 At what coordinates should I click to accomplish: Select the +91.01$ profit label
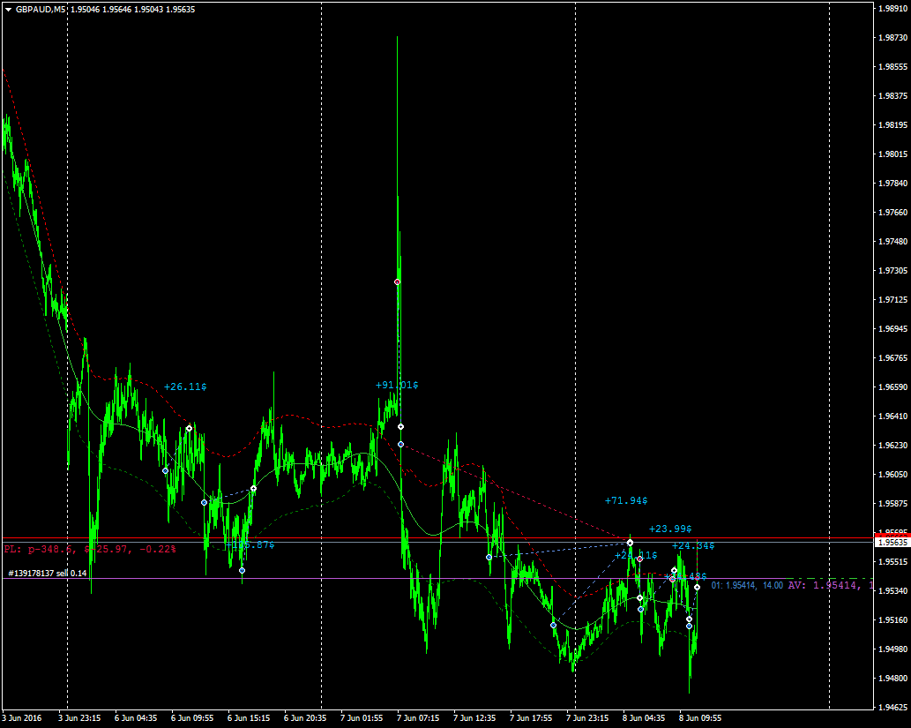pos(397,385)
